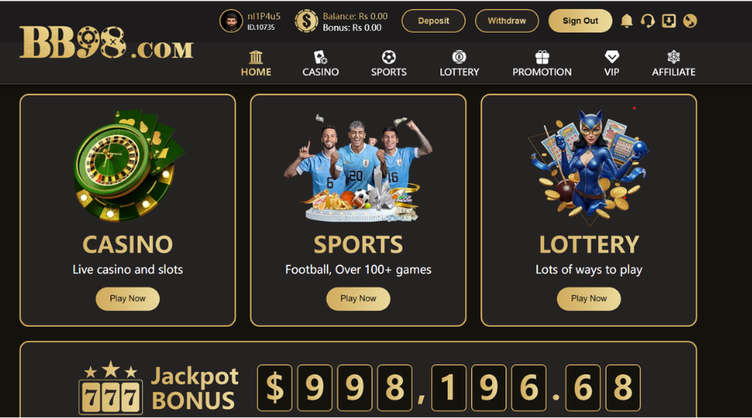Open the language globe icon

click(689, 21)
